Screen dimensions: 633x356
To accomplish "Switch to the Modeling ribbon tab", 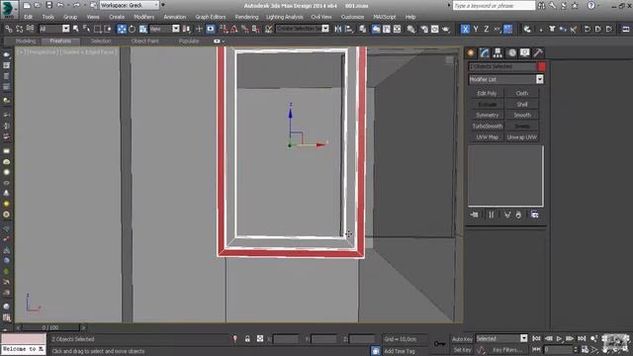I will pos(26,42).
